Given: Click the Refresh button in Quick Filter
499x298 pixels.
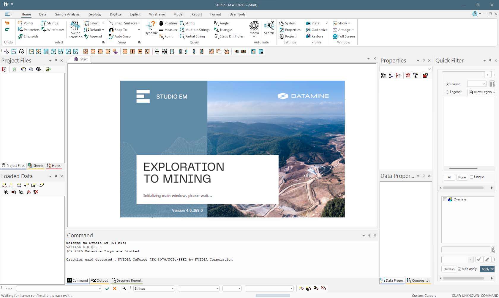Looking at the screenshot, I should (449, 269).
